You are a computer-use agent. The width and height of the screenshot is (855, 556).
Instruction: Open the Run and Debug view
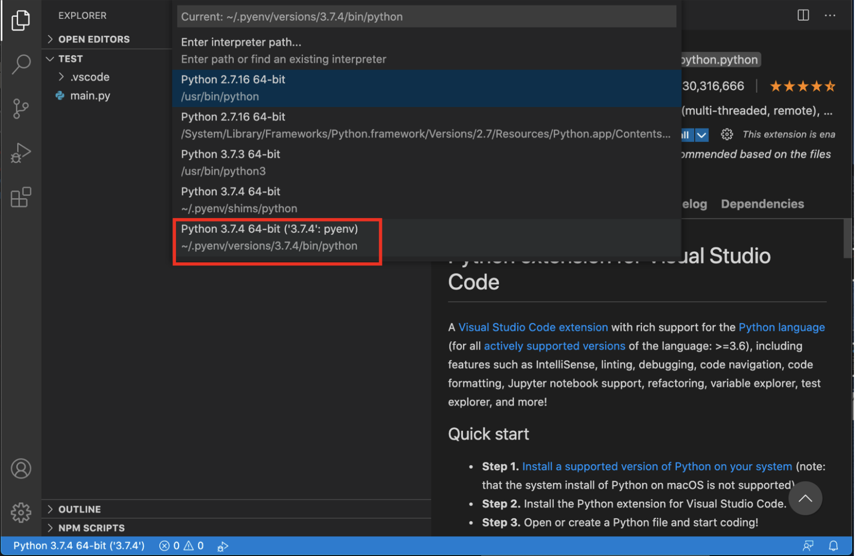pos(21,153)
